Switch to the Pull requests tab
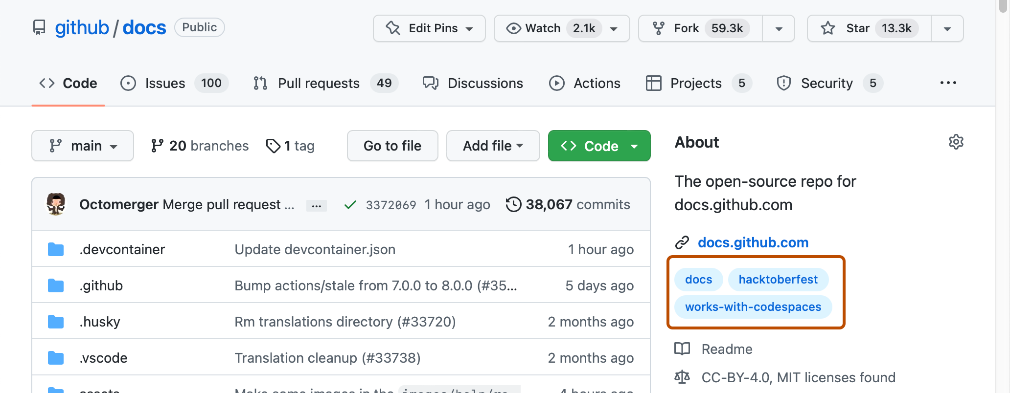The height and width of the screenshot is (393, 1010). tap(319, 83)
